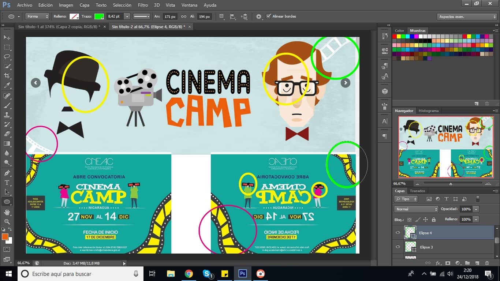The width and height of the screenshot is (500, 281).
Task: Open the stroke width dropdown arrow
Action: pyautogui.click(x=127, y=16)
